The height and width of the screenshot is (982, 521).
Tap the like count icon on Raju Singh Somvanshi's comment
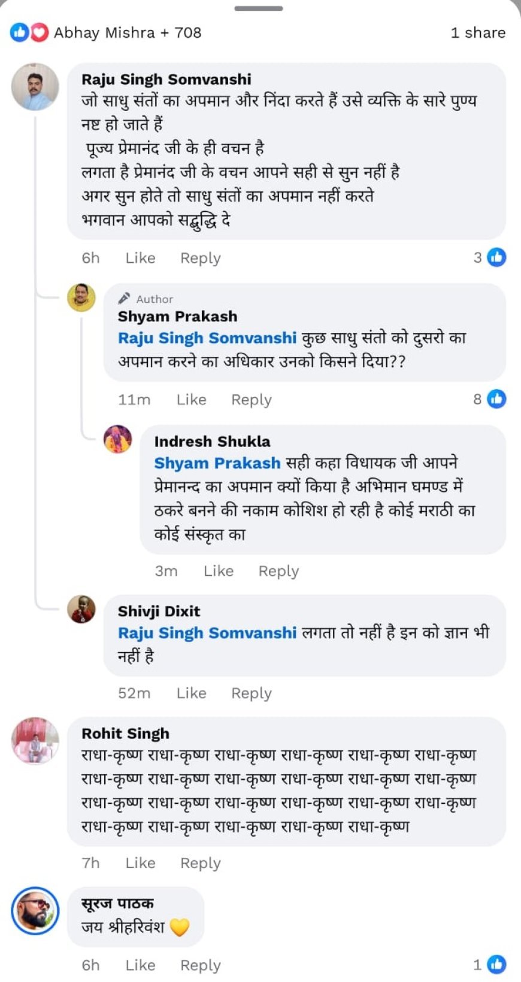click(x=496, y=257)
